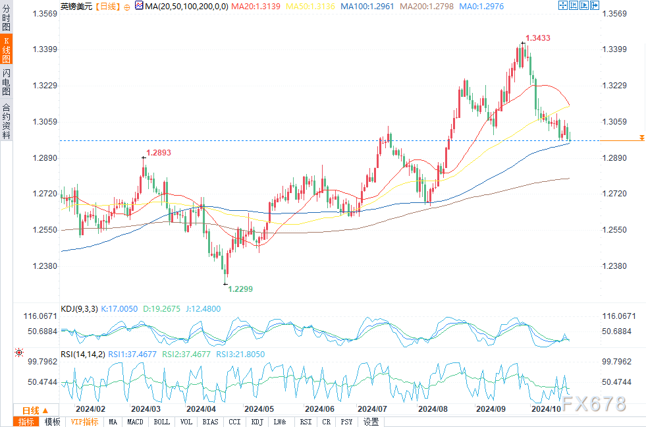Click the RSI(14,14,2) panel label
Screen dimensions: 646x427
click(x=83, y=355)
